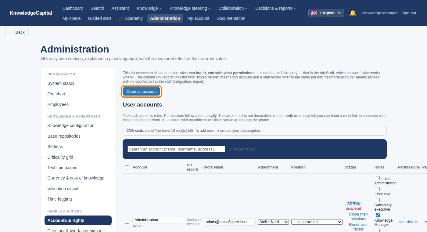This screenshot has width=427, height=232.
Task: Tick the select-all accounts checkbox
Action: (127, 167)
